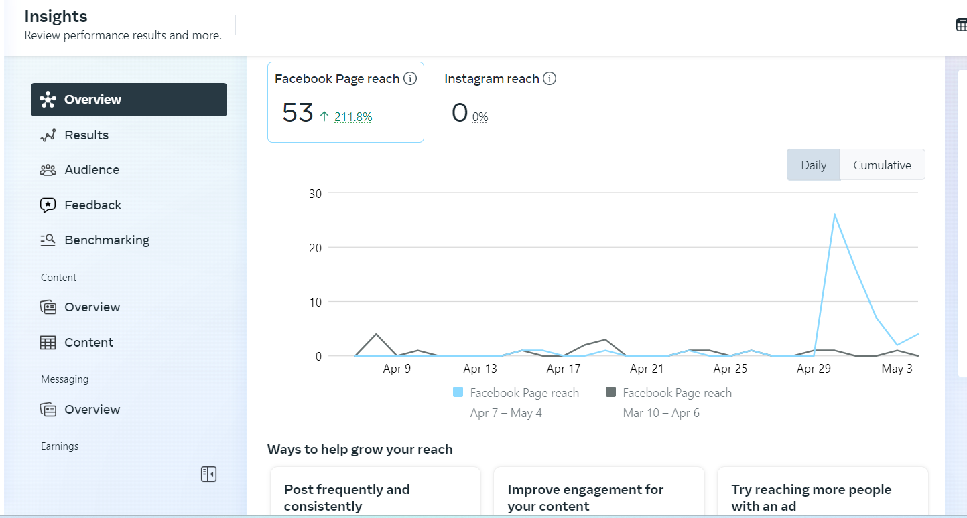The image size is (967, 518).
Task: Click the Apr 17 axis label
Action: (x=564, y=369)
